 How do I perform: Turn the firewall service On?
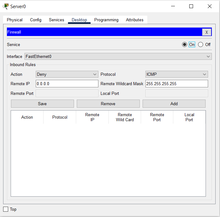pos(185,44)
